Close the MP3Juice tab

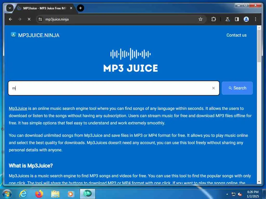pos(71,8)
